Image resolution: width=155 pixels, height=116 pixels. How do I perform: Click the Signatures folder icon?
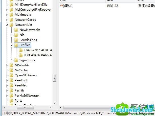pyautogui.click(x=16, y=60)
